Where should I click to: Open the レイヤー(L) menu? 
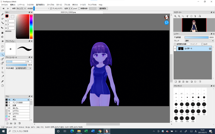pyautogui.click(x=21, y=5)
